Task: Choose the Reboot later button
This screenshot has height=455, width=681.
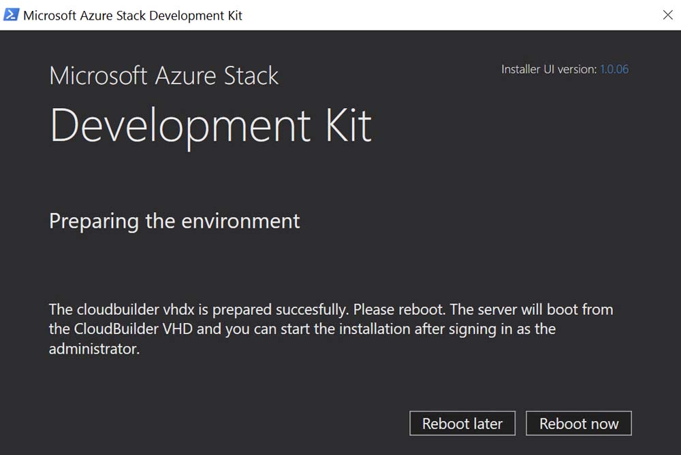Action: 462,424
